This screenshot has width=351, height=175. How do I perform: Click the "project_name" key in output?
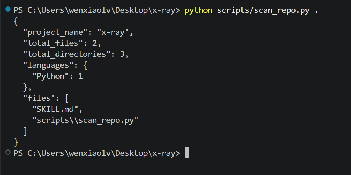pyautogui.click(x=55, y=32)
